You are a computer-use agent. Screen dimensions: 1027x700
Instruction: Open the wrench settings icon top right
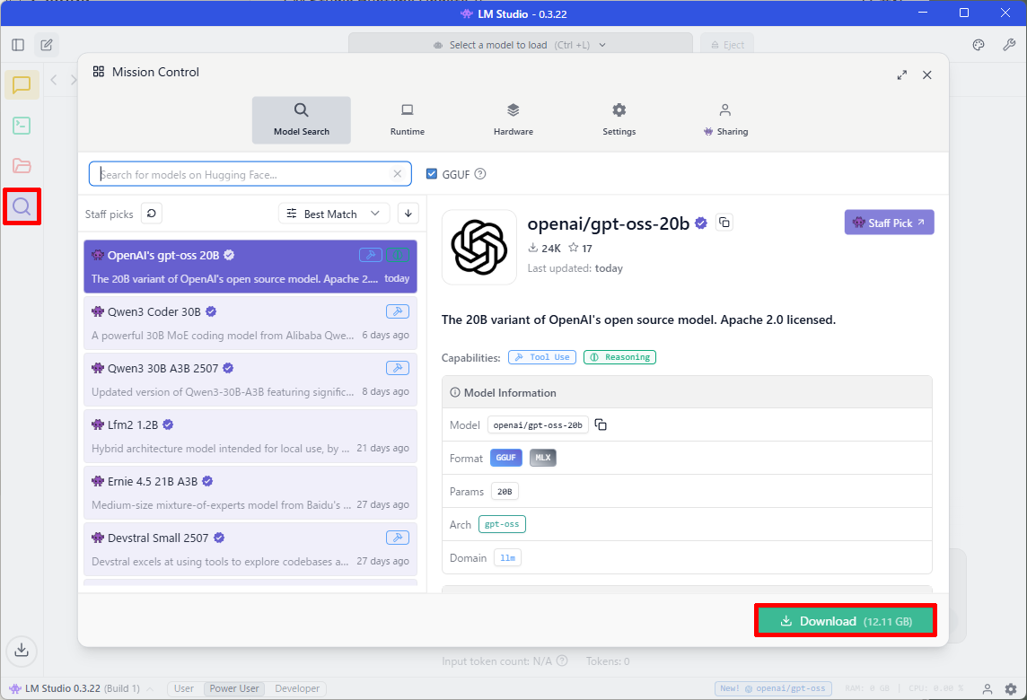coord(1009,45)
